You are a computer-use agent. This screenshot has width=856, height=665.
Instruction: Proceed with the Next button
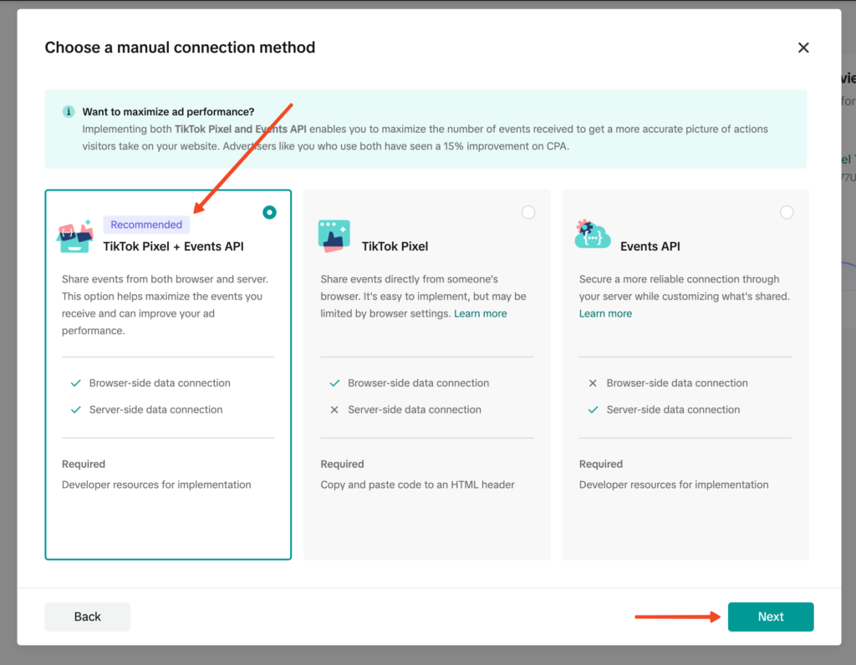point(770,617)
